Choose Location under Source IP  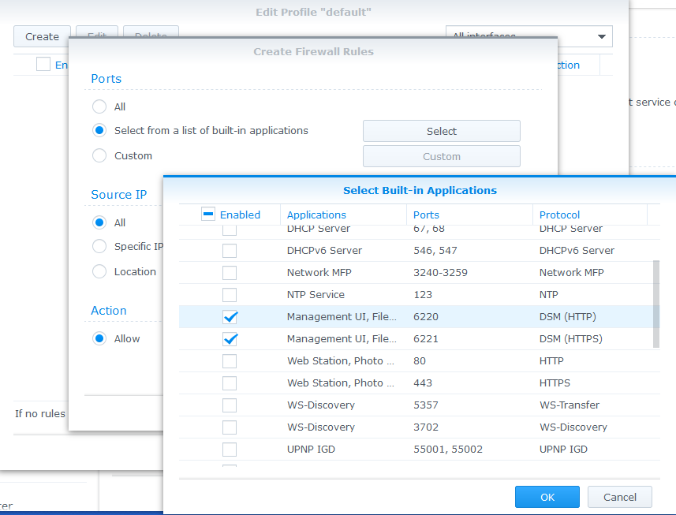pos(99,271)
